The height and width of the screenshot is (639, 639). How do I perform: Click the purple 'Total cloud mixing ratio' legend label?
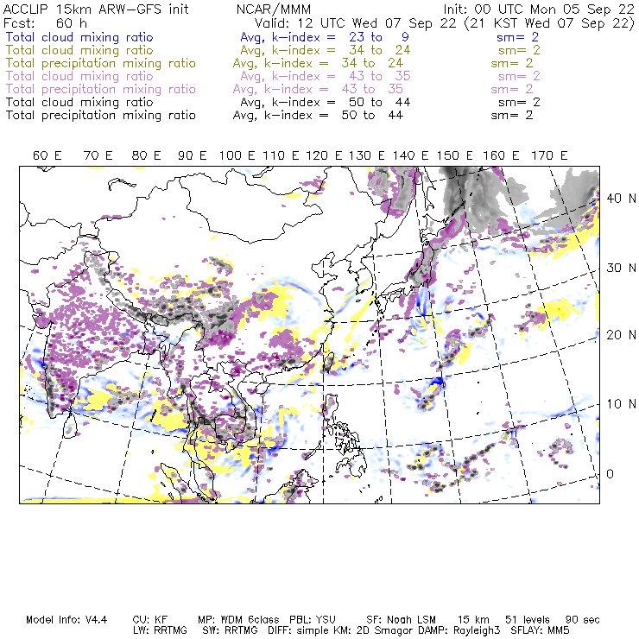pyautogui.click(x=79, y=77)
